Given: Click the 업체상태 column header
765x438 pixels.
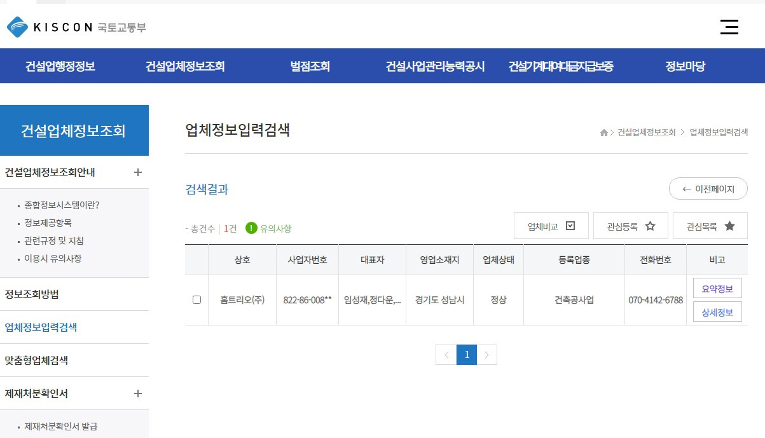Looking at the screenshot, I should coord(499,260).
